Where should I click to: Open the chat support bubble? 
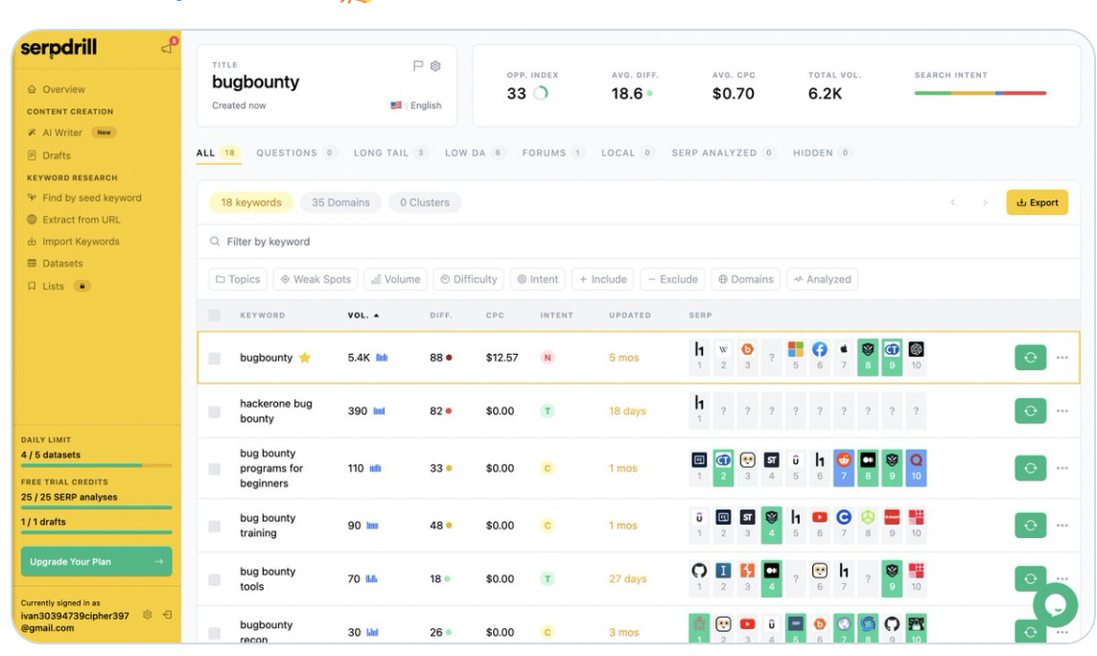[1055, 605]
